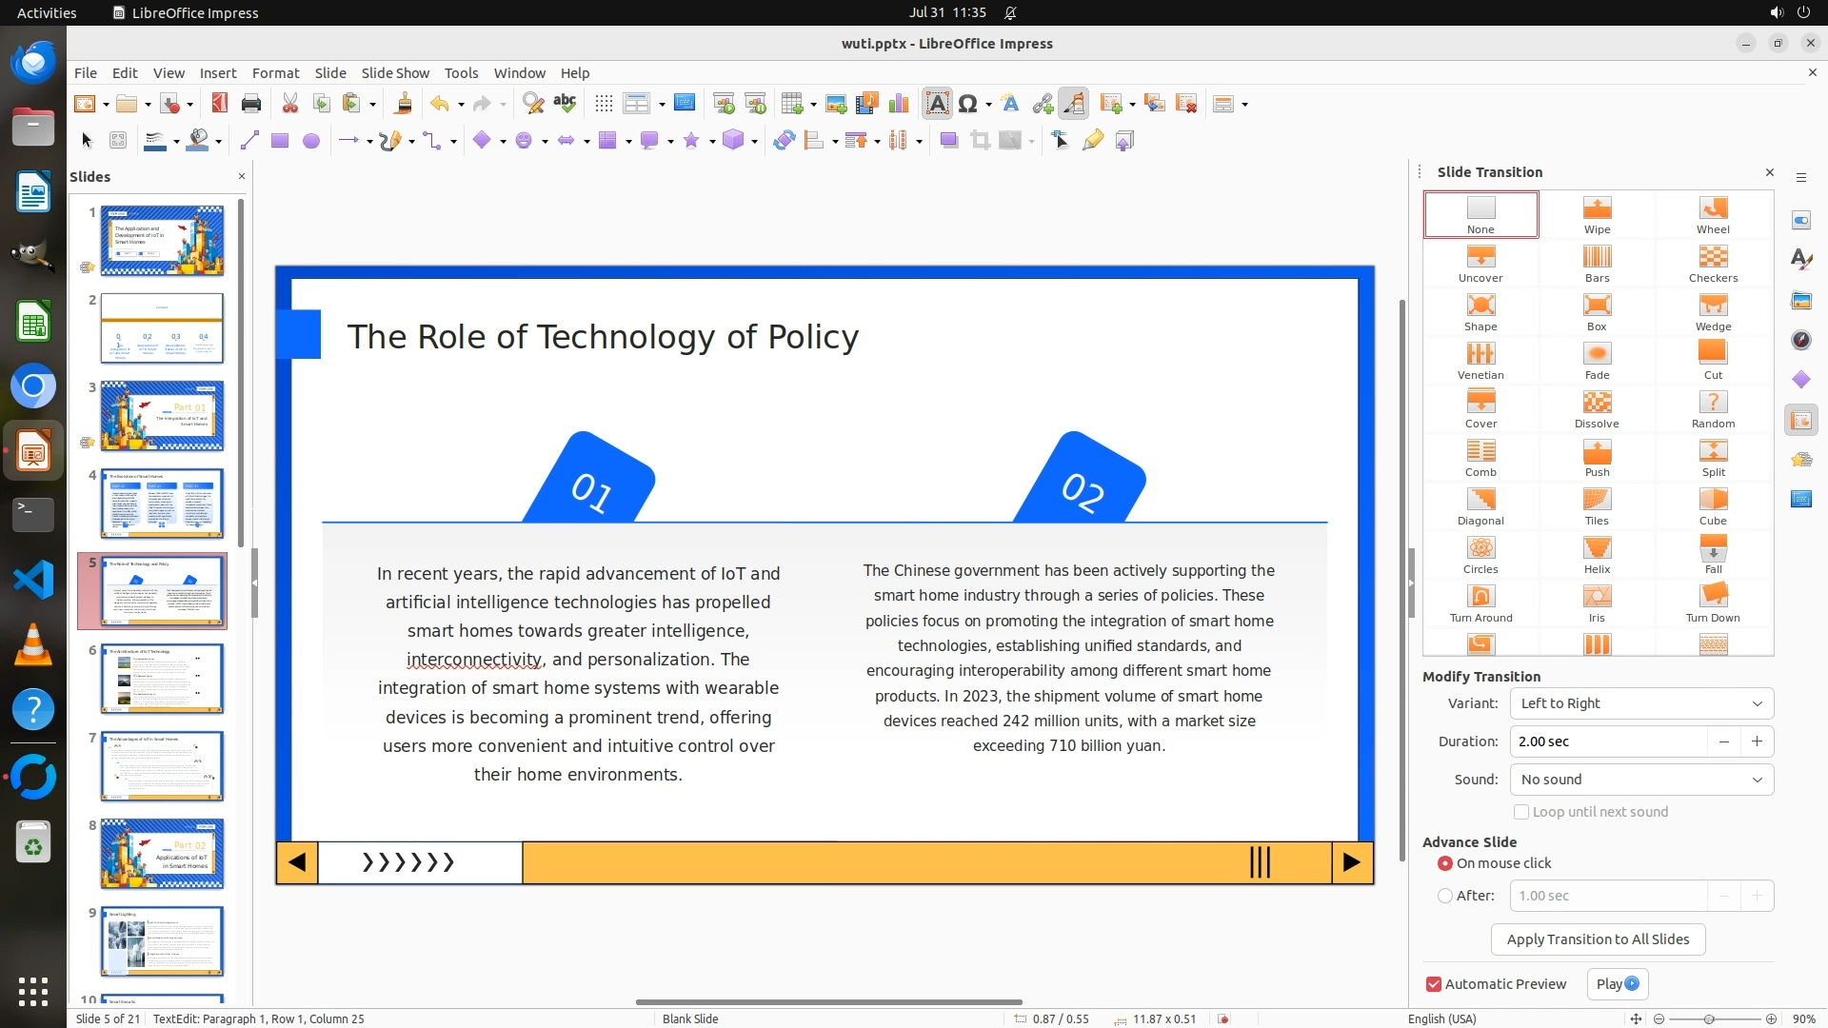
Task: Open the Variant dropdown
Action: pos(1641,703)
